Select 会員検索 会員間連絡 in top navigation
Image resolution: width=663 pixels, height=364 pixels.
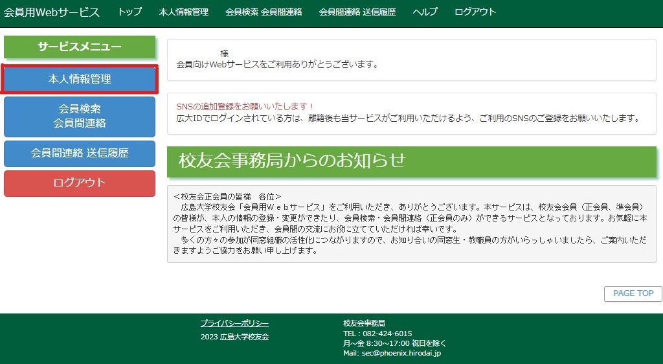[x=264, y=12]
